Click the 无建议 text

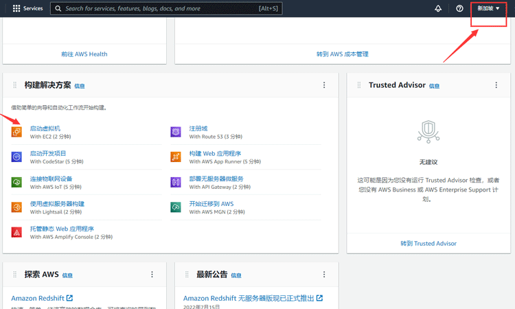click(428, 162)
